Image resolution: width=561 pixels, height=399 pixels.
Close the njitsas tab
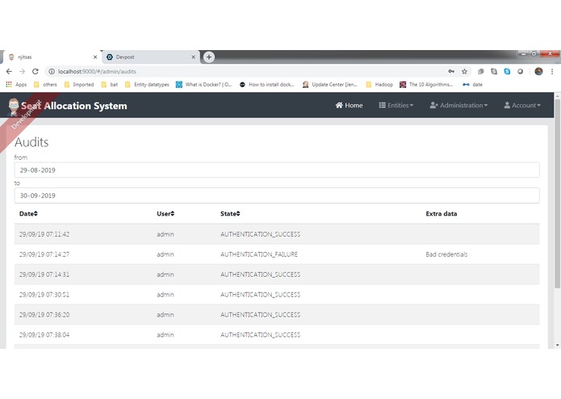tap(95, 57)
